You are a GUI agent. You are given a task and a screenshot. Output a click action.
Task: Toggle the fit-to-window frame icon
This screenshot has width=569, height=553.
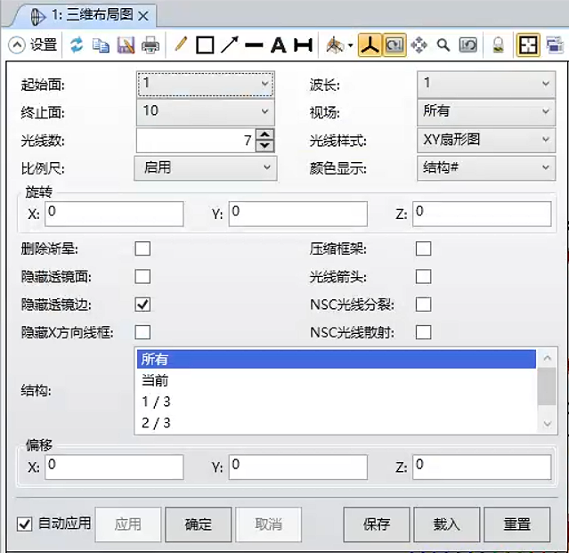(x=528, y=45)
